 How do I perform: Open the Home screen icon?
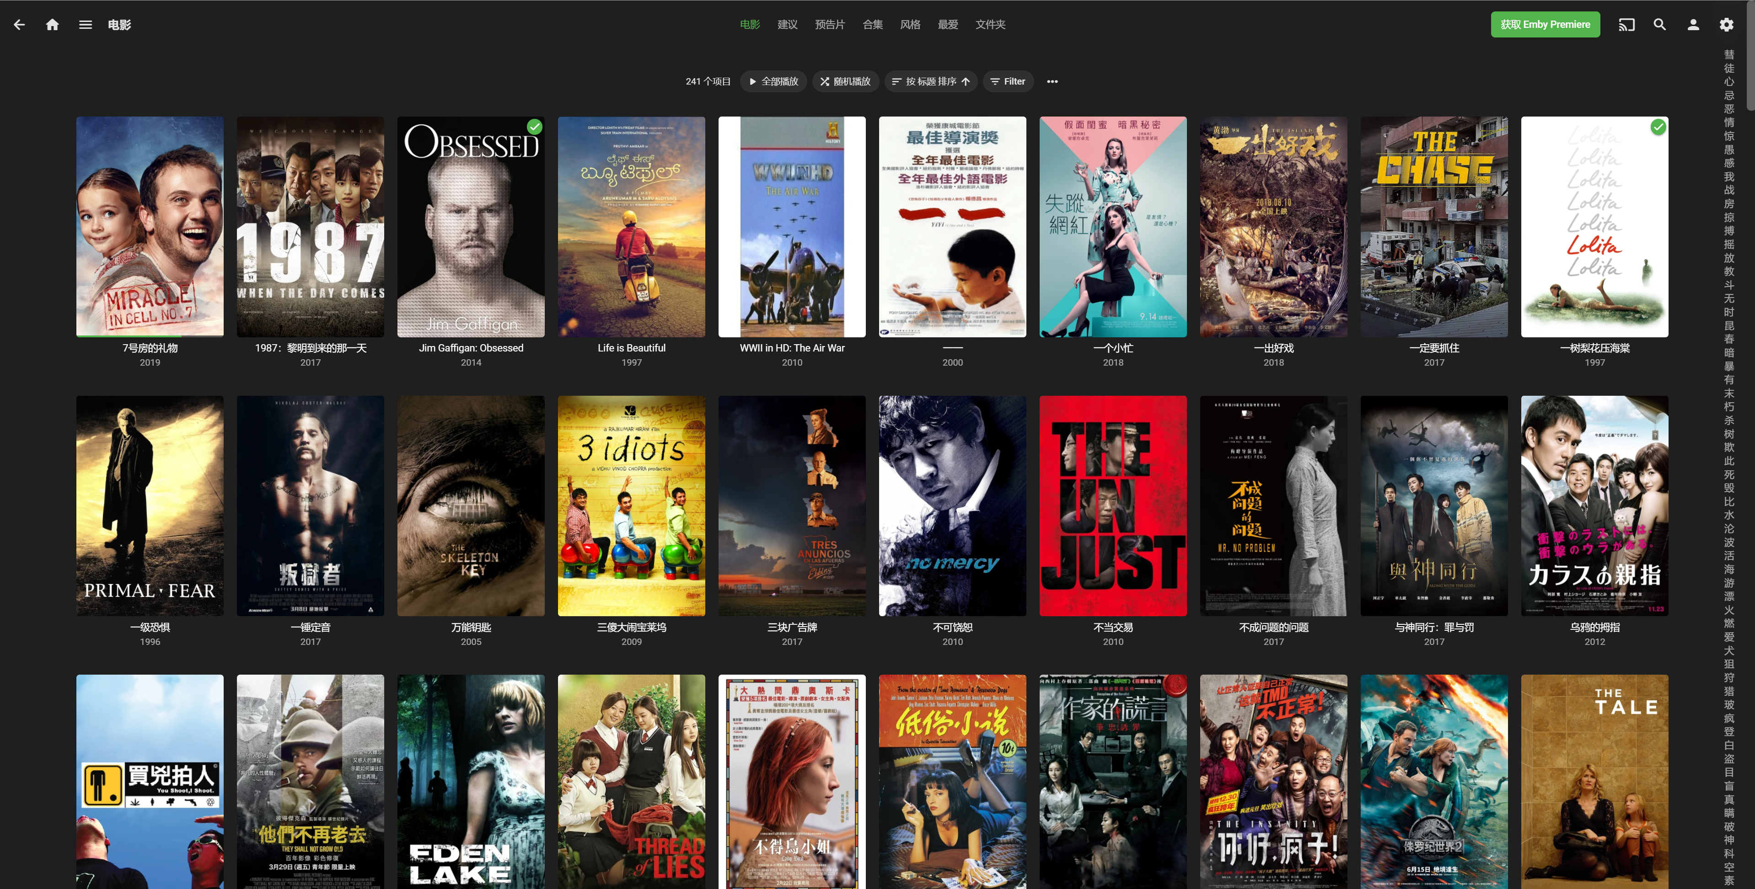[53, 25]
